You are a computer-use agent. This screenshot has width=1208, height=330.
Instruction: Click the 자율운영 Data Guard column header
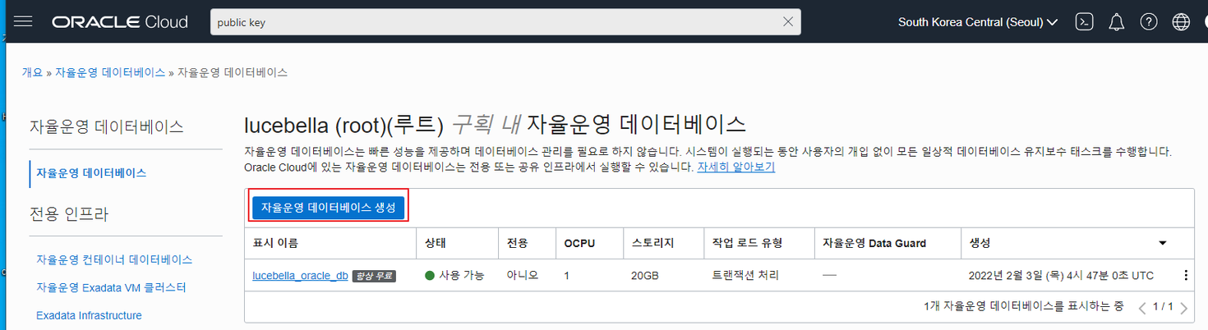(874, 243)
